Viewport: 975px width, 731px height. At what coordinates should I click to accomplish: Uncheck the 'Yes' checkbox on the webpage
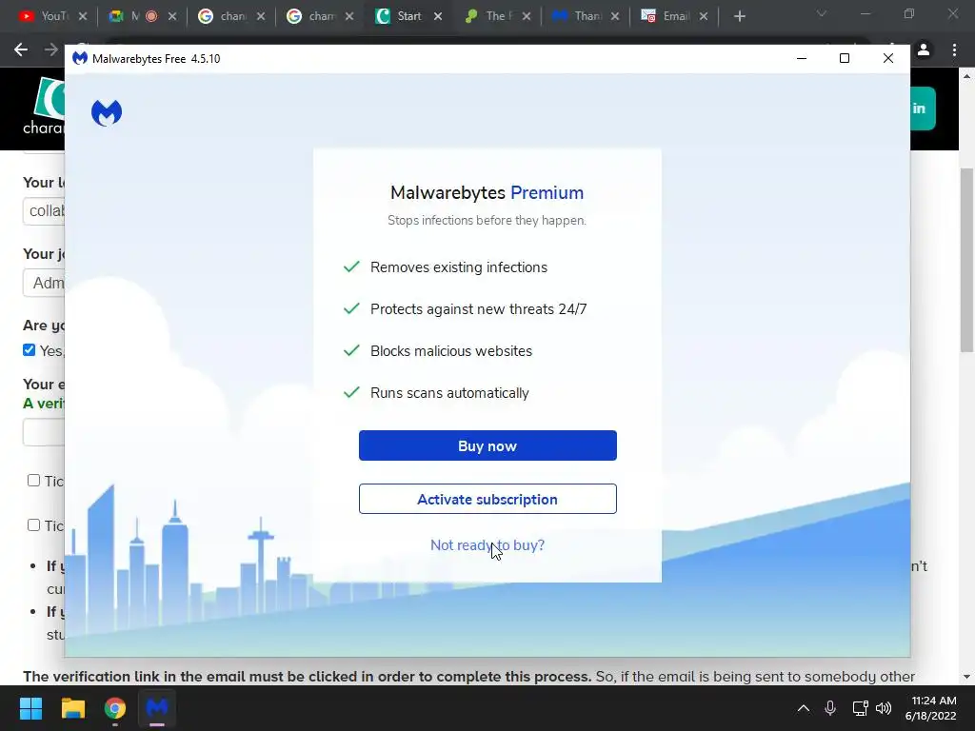click(30, 350)
